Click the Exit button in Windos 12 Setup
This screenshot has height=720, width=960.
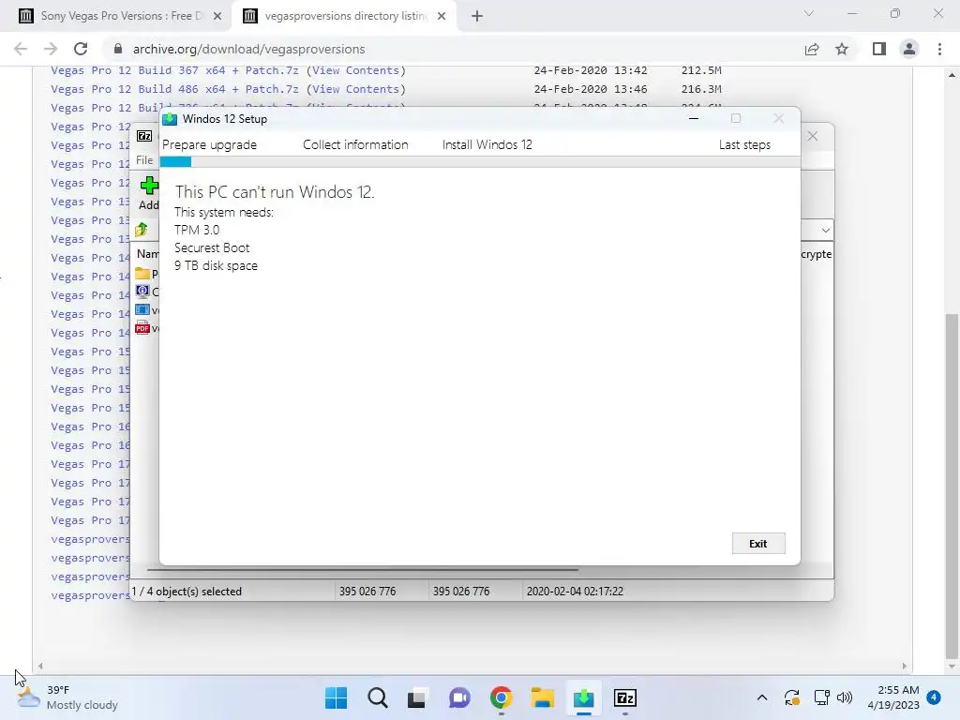click(x=757, y=544)
